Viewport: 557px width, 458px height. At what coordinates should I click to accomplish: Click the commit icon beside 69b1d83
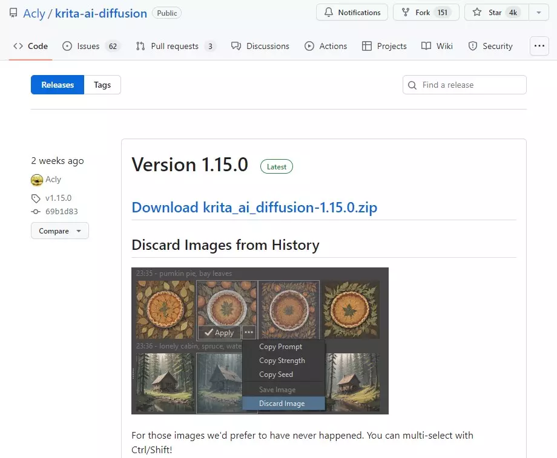(x=36, y=212)
